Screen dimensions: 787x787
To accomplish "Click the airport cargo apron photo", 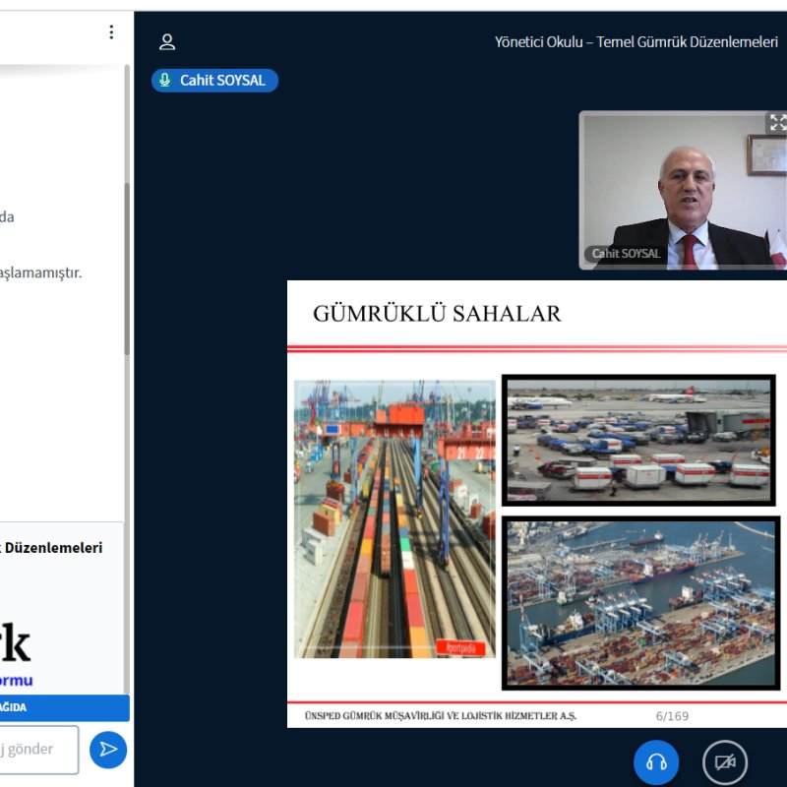I will 638,440.
